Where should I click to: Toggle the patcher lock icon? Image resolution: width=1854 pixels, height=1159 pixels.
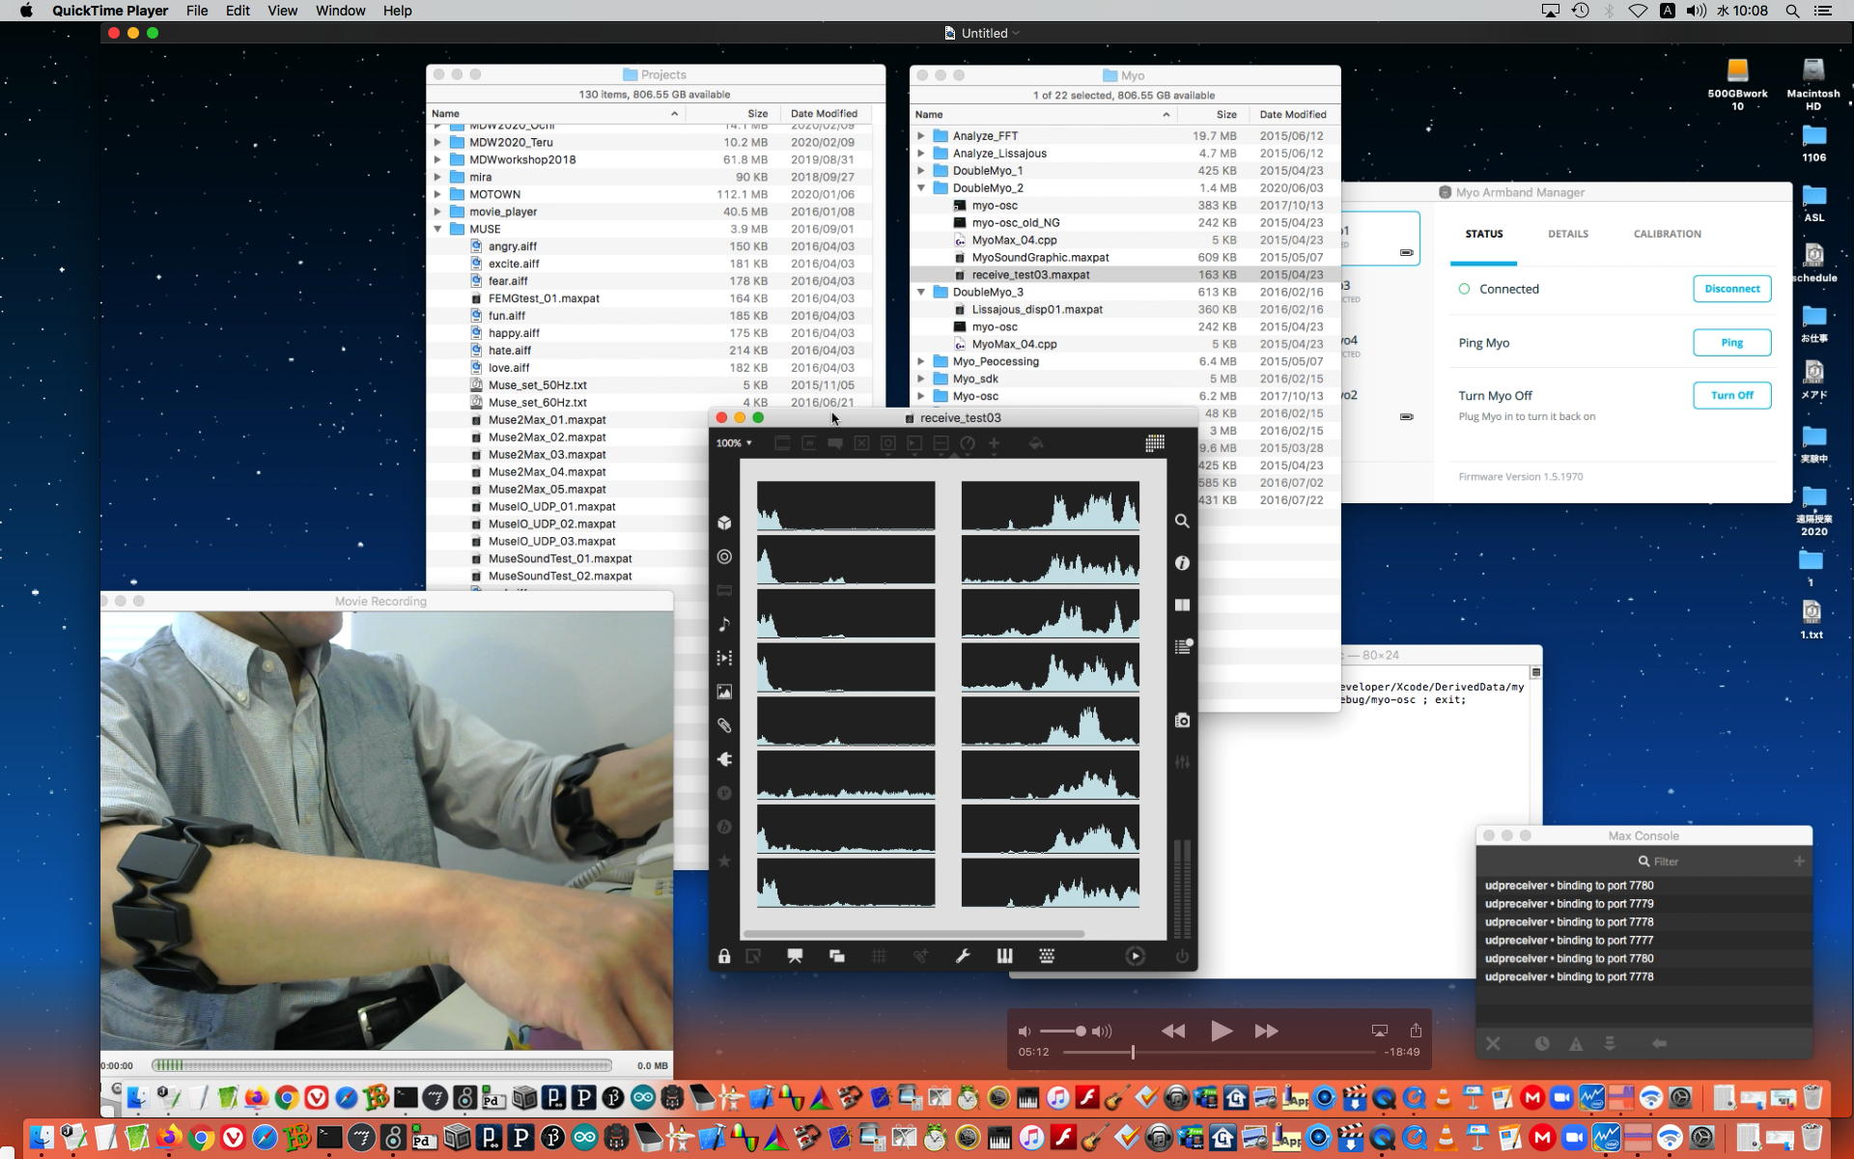(724, 956)
